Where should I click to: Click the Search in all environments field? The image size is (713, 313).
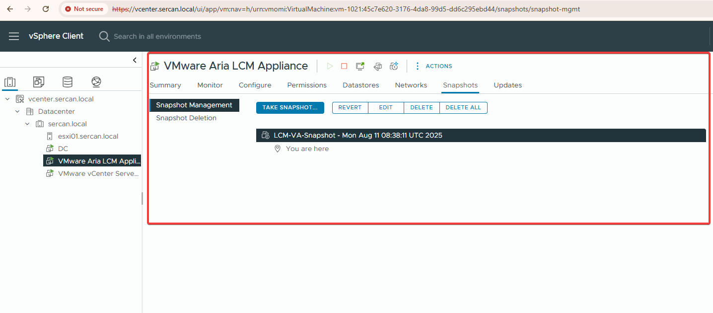[x=157, y=36]
